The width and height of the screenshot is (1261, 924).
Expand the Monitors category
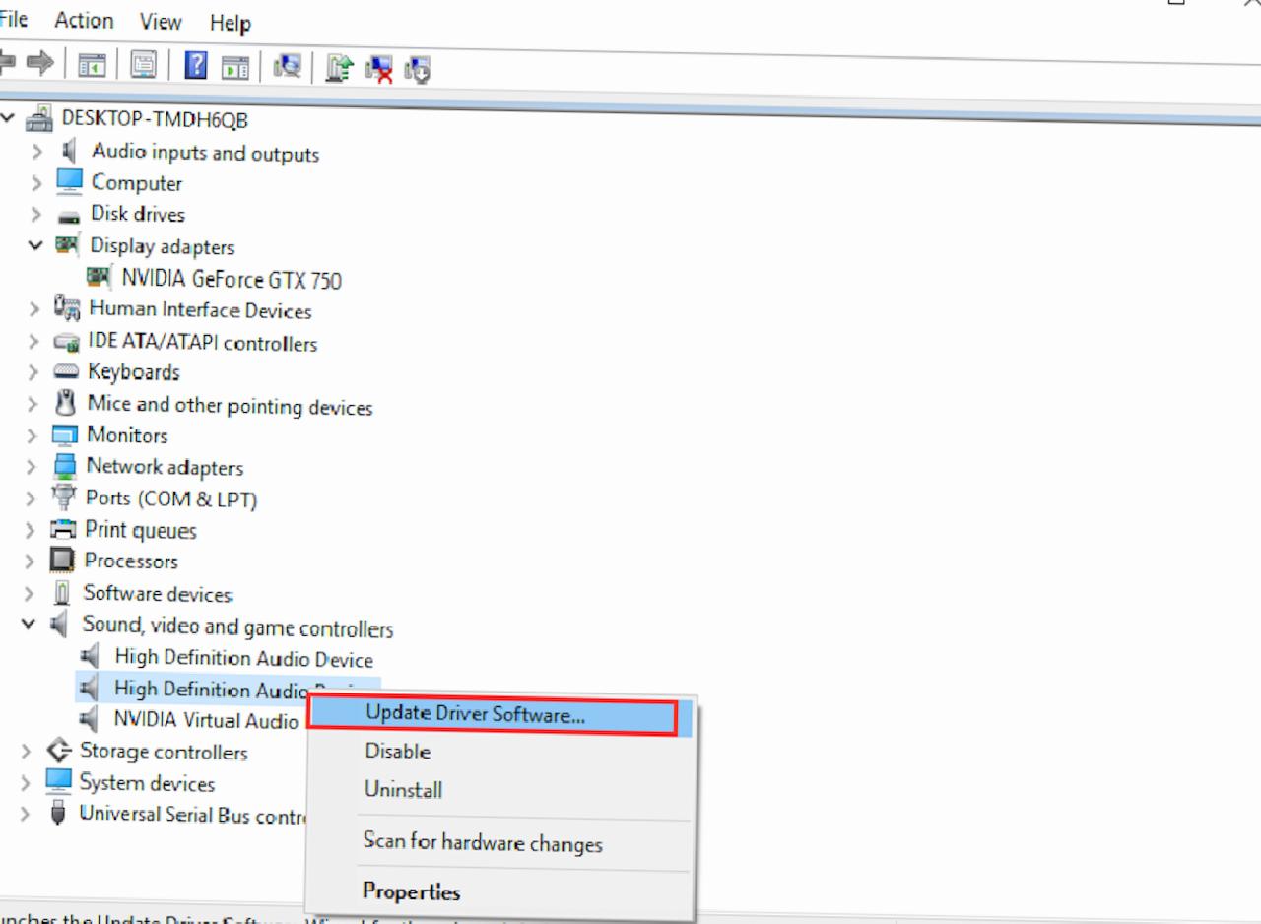pyautogui.click(x=33, y=435)
